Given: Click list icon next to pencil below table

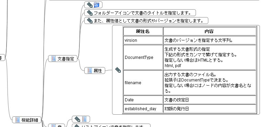Looking at the screenshot, I should [x=84, y=119].
